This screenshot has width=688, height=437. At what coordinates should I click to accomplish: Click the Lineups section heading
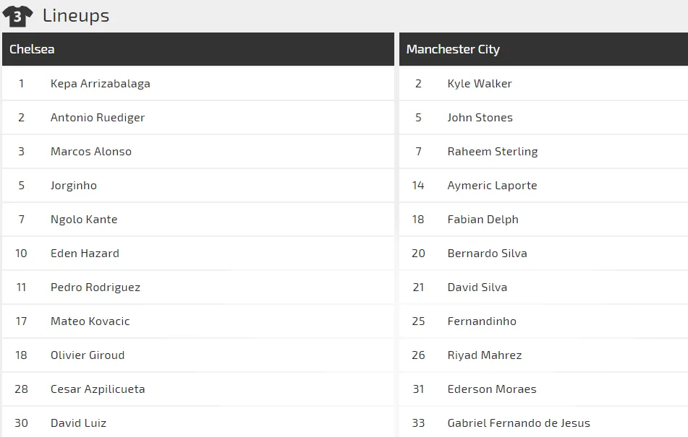pos(76,15)
